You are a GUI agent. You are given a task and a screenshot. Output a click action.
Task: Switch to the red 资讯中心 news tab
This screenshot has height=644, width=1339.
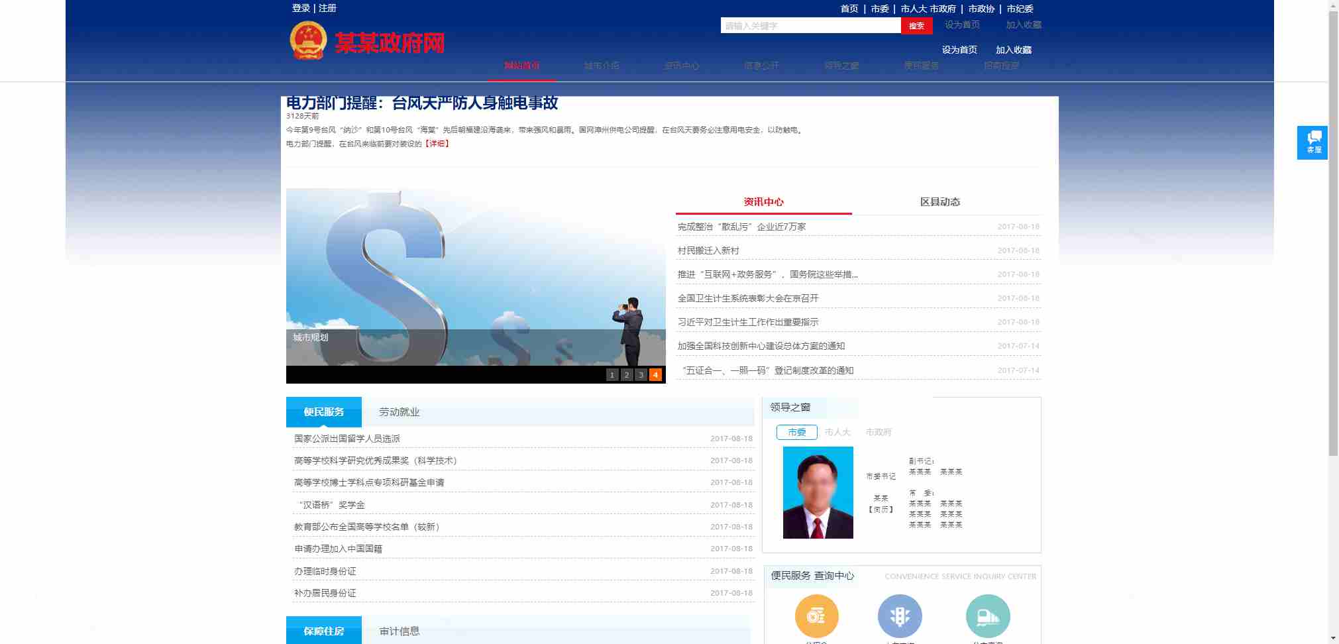coord(763,202)
